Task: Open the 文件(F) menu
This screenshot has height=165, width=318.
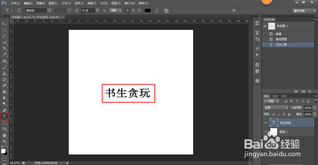Action: pyautogui.click(x=15, y=3)
